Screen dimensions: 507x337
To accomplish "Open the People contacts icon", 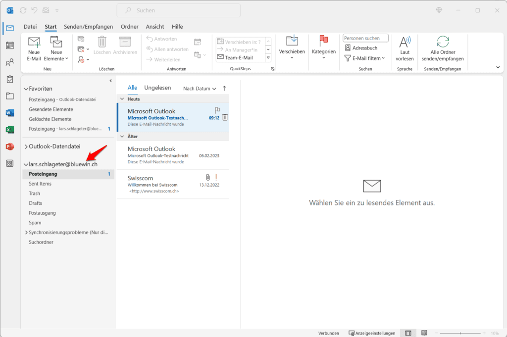I will coord(10,62).
